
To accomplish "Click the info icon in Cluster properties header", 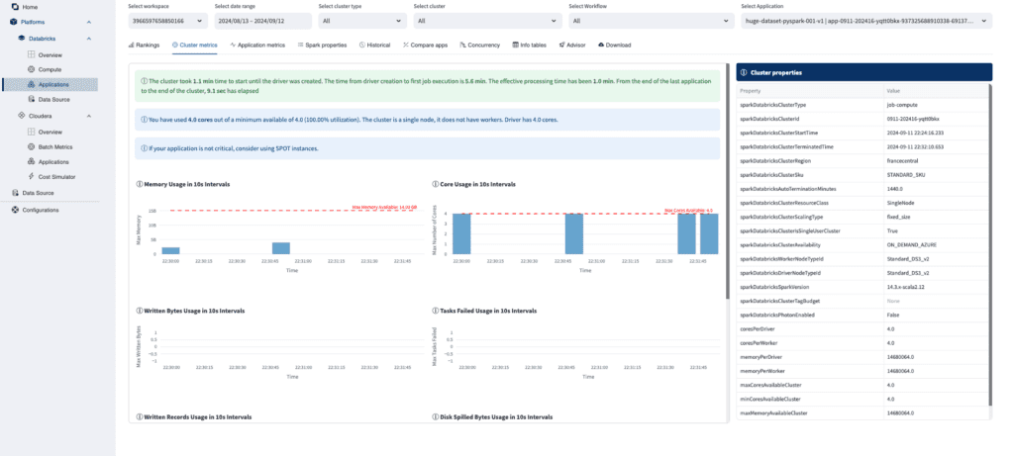I will [x=745, y=72].
